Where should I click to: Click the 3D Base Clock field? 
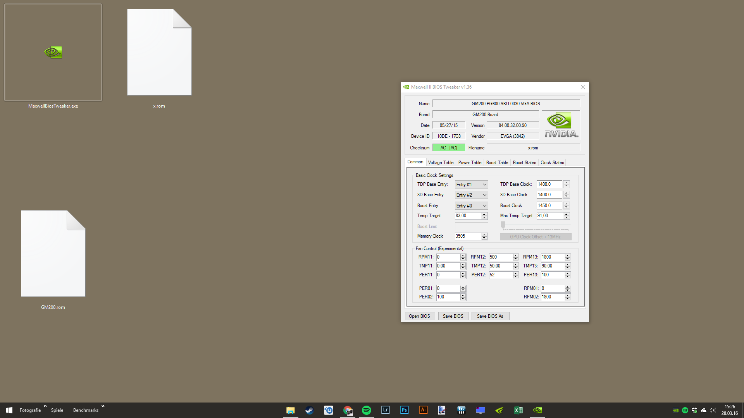coord(549,195)
